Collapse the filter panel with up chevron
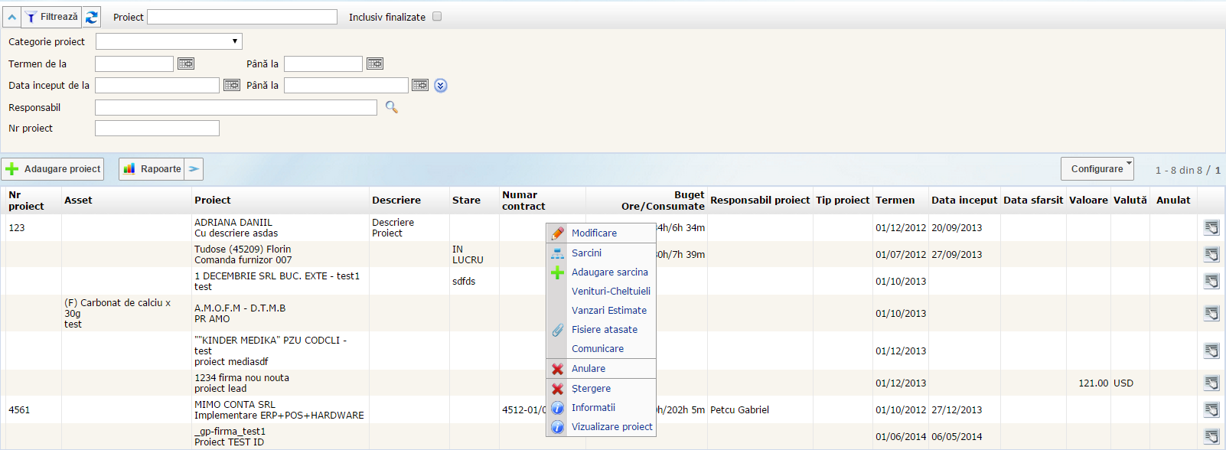This screenshot has height=450, width=1226. pyautogui.click(x=12, y=17)
